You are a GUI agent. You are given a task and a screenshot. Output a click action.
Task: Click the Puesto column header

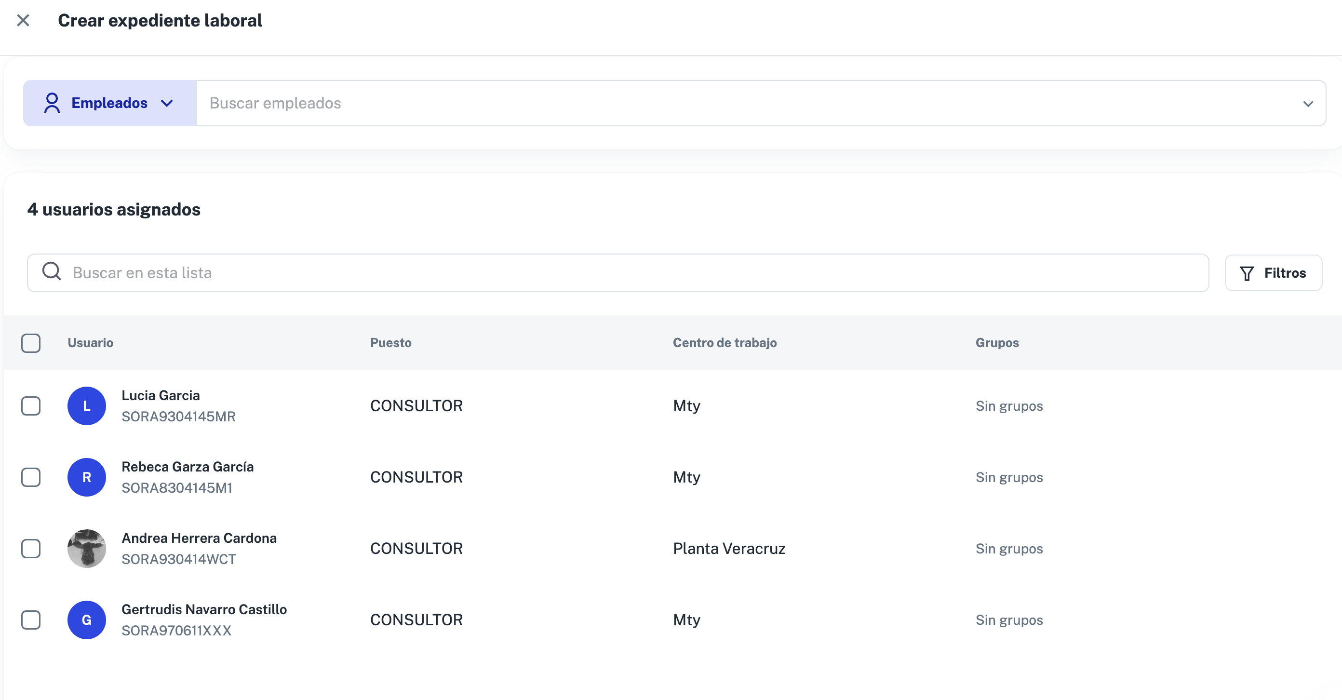(391, 343)
